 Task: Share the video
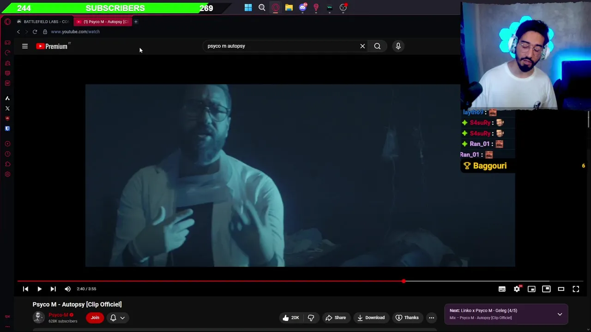point(336,318)
